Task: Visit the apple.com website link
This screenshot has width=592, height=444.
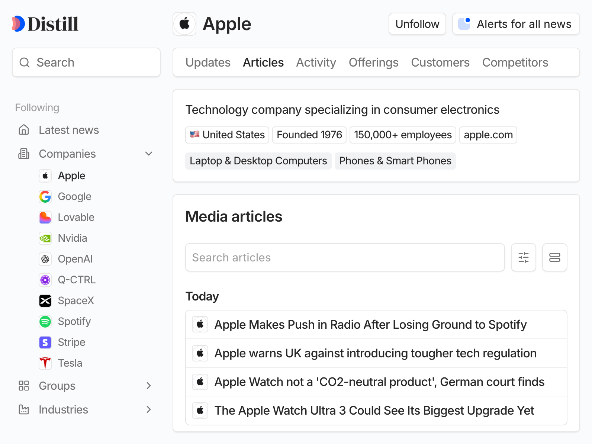Action: click(488, 135)
